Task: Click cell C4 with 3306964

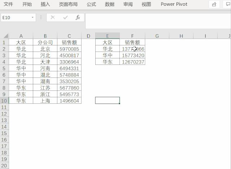Action: point(69,62)
